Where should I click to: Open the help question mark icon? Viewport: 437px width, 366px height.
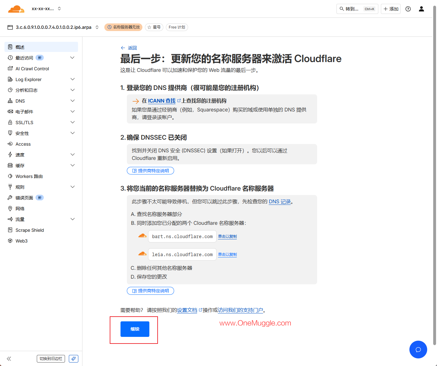click(408, 9)
